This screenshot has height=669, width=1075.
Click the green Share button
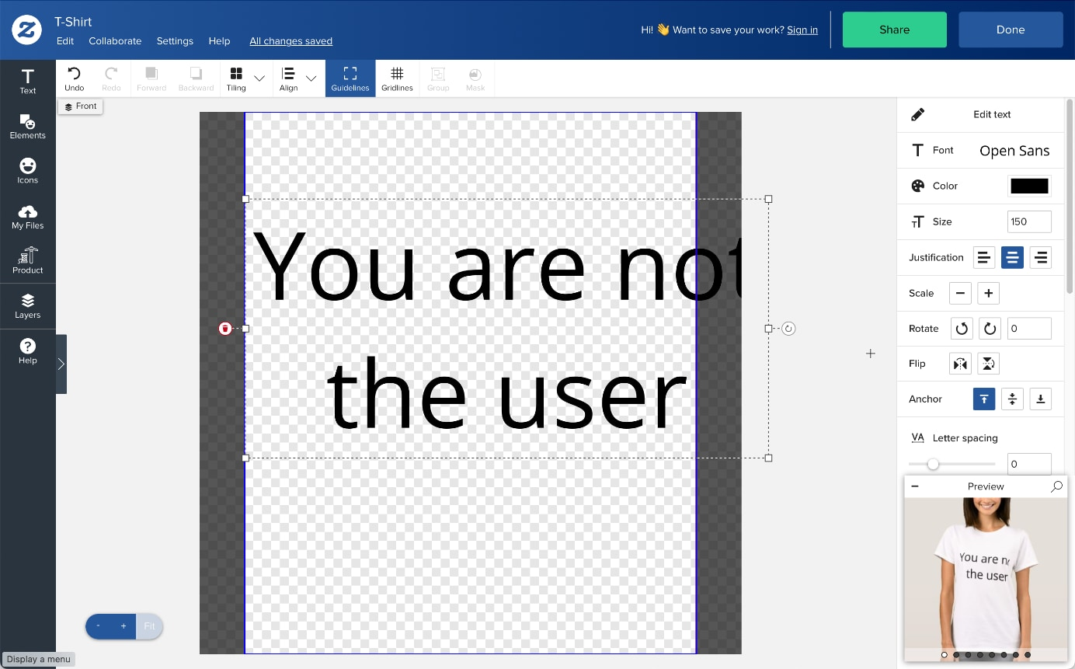pyautogui.click(x=894, y=30)
